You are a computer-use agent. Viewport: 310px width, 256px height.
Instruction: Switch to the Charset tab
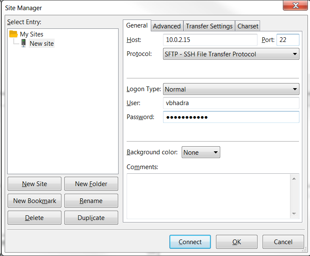(x=248, y=26)
